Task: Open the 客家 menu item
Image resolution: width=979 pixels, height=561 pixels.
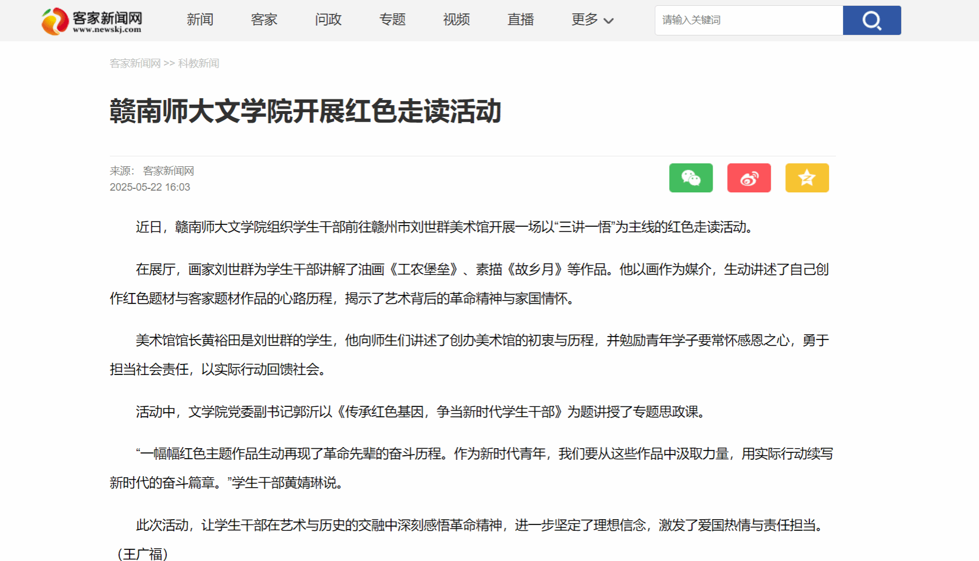Action: tap(264, 20)
